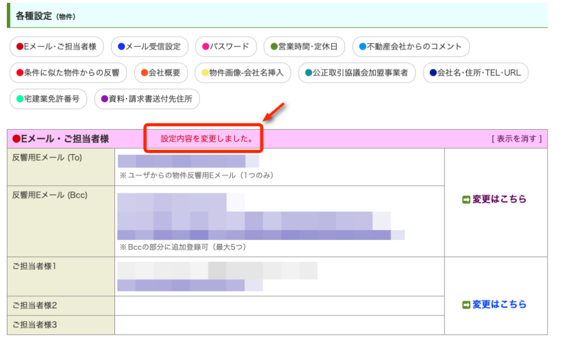Click 変更はこちら link for email settings
The height and width of the screenshot is (351, 586).
click(x=499, y=200)
